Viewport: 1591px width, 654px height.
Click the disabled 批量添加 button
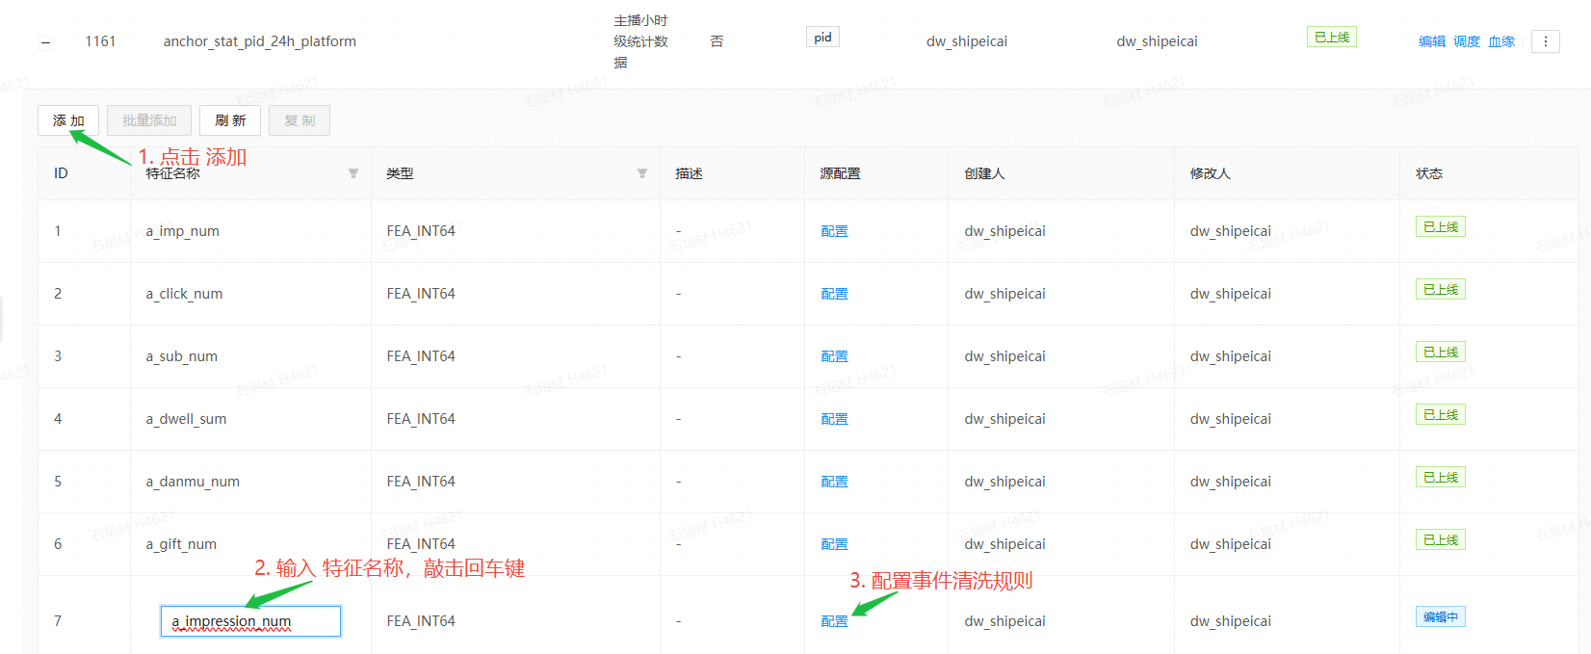click(x=149, y=120)
